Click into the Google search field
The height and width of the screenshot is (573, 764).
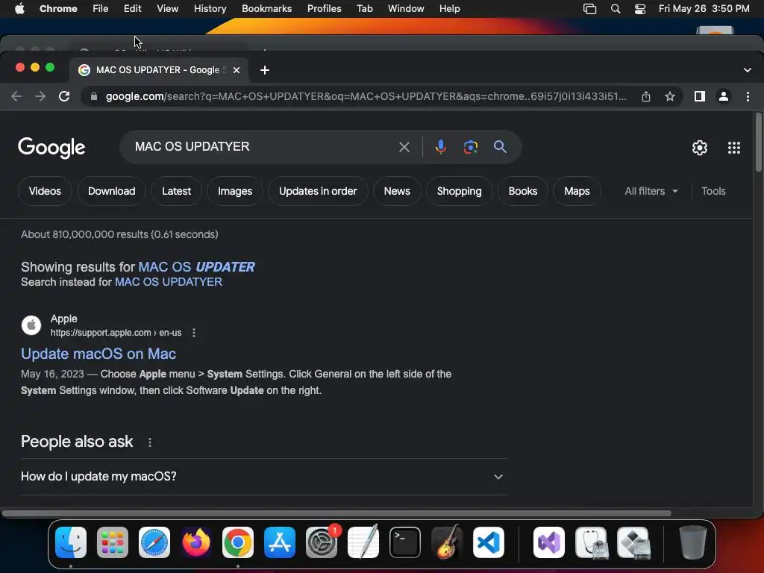point(263,147)
